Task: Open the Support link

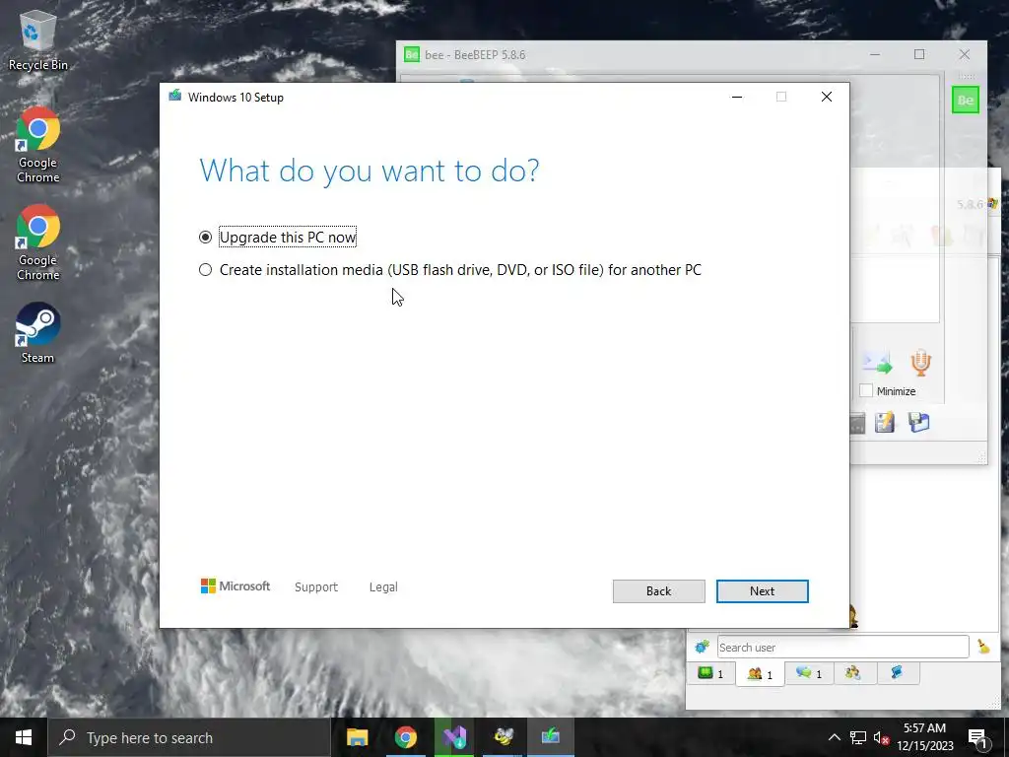Action: 316,587
